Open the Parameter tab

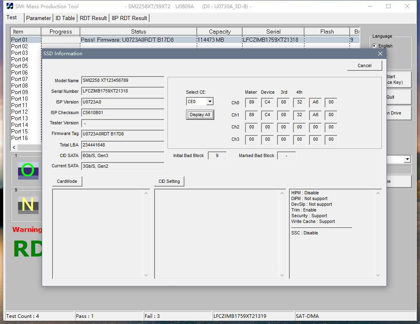coord(38,18)
